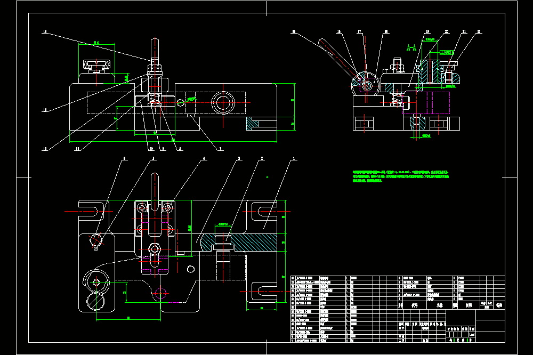
Task: Select the hex nut at plan view center
Action: point(155,249)
